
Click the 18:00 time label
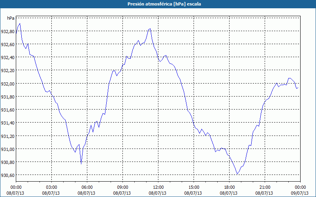click(x=229, y=188)
